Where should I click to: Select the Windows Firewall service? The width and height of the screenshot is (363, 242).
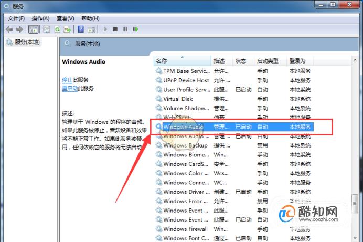point(234,229)
